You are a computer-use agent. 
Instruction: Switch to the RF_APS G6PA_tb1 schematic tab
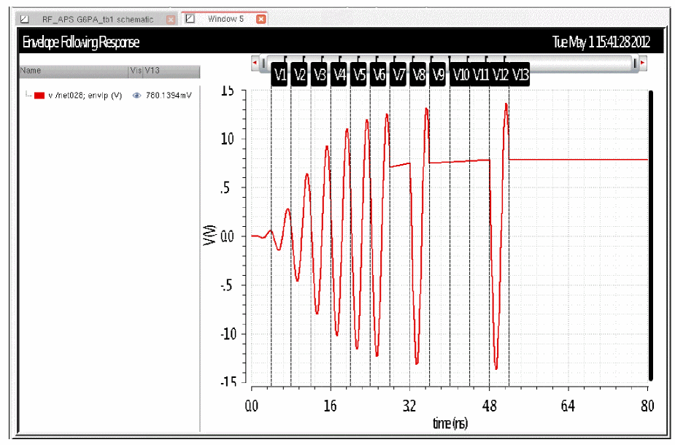97,20
